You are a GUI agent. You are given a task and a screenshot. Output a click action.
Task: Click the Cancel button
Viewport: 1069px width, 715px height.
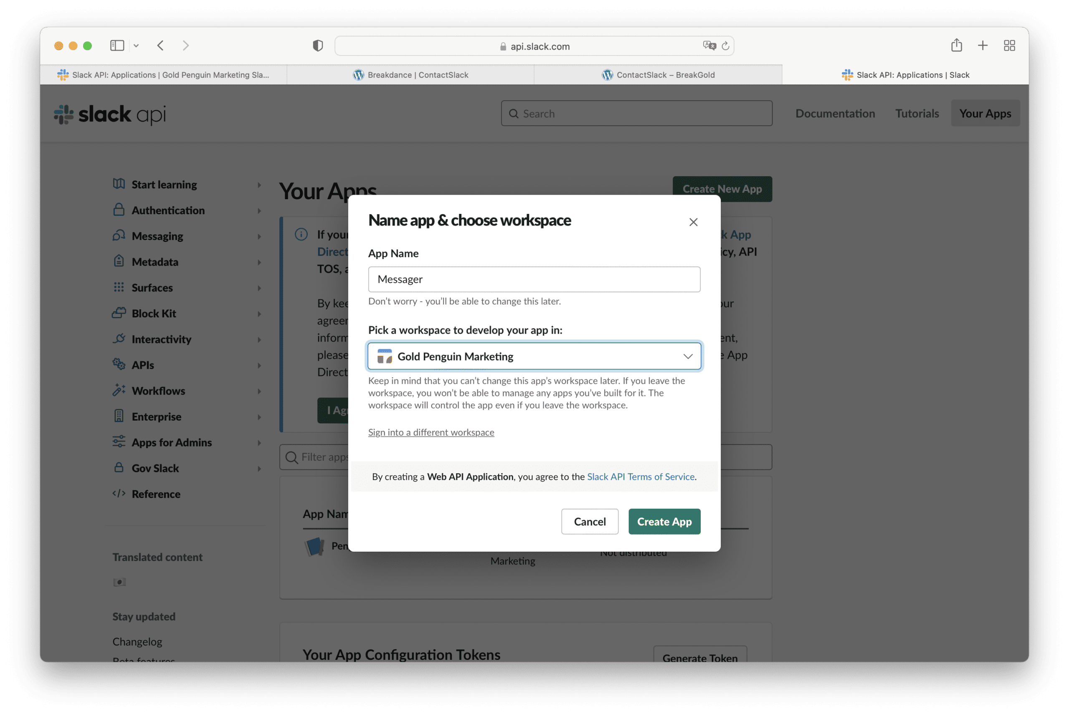[590, 522]
